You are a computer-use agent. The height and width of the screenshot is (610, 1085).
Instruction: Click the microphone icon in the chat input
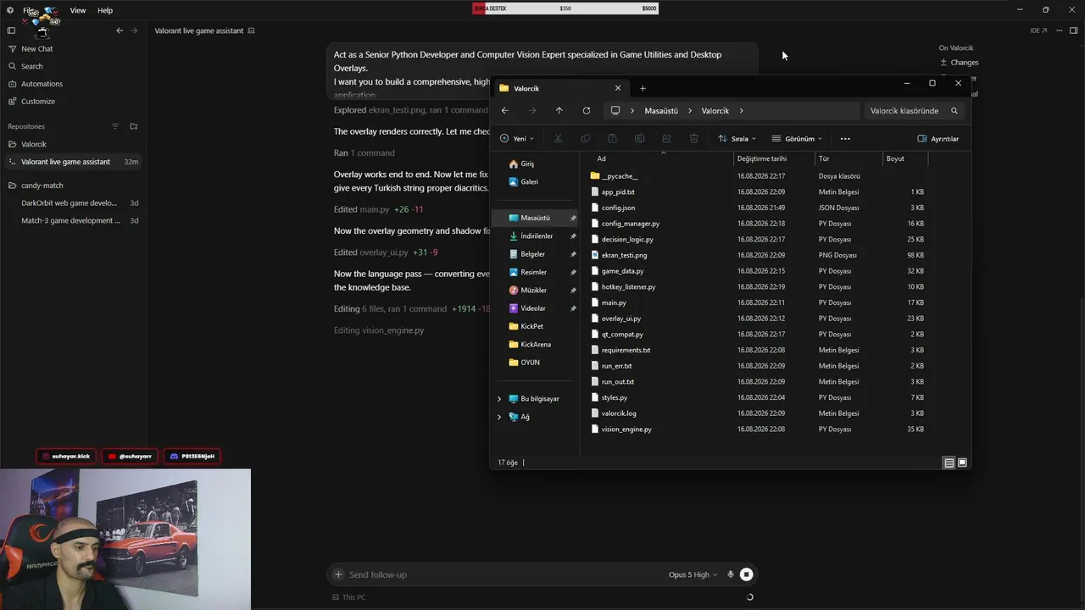730,574
